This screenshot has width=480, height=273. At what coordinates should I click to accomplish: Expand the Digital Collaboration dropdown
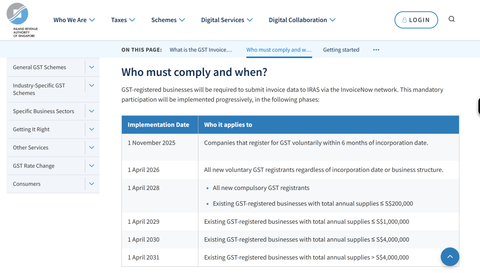click(x=302, y=20)
